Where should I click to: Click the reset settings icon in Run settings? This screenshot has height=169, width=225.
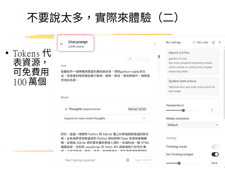(214, 42)
